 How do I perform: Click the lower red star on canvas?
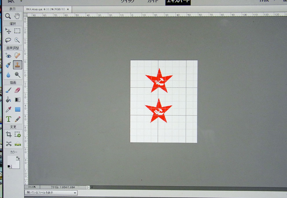coord(159,111)
